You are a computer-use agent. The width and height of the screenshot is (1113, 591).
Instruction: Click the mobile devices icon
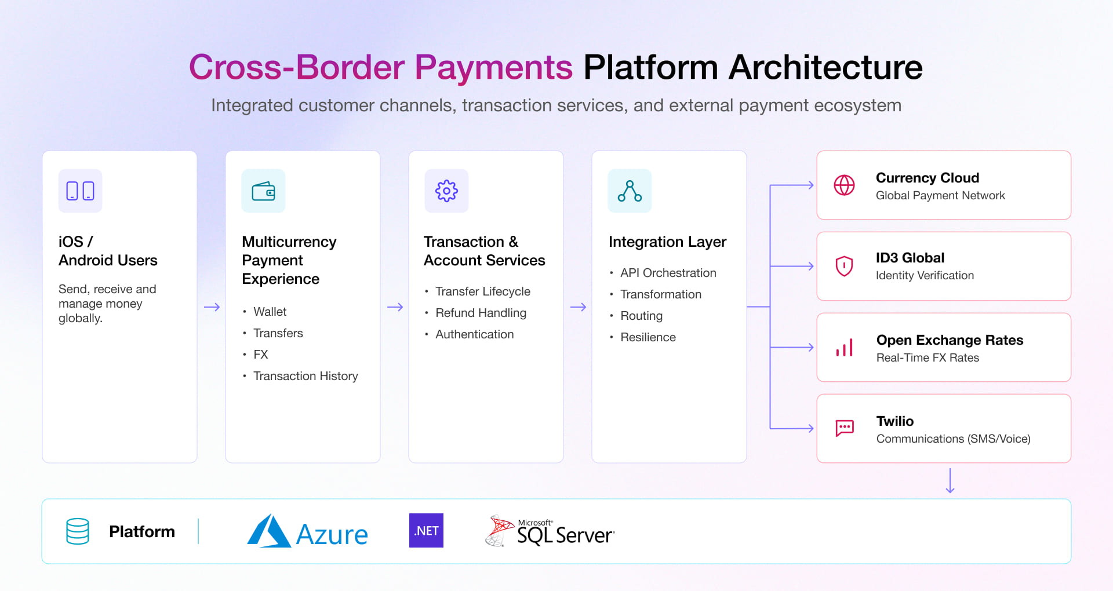point(81,191)
